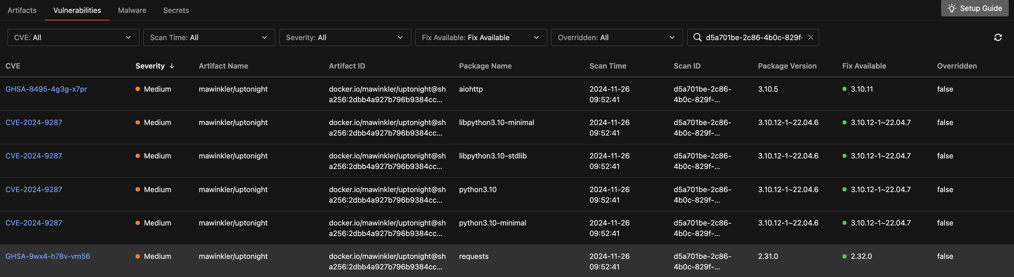This screenshot has width=1014, height=277.
Task: Select the requests package name cell
Action: 474,257
